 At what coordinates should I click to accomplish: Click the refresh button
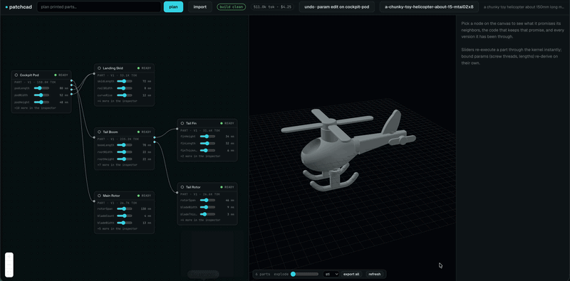(x=375, y=274)
